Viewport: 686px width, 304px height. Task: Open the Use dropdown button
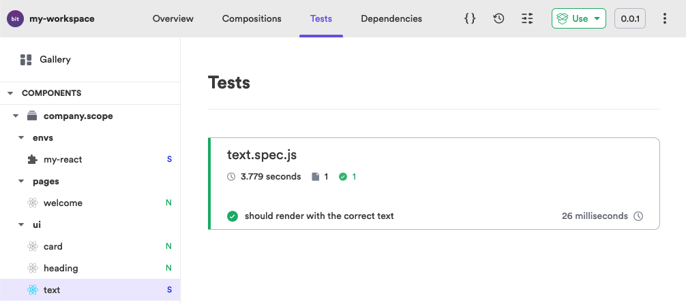tap(578, 18)
